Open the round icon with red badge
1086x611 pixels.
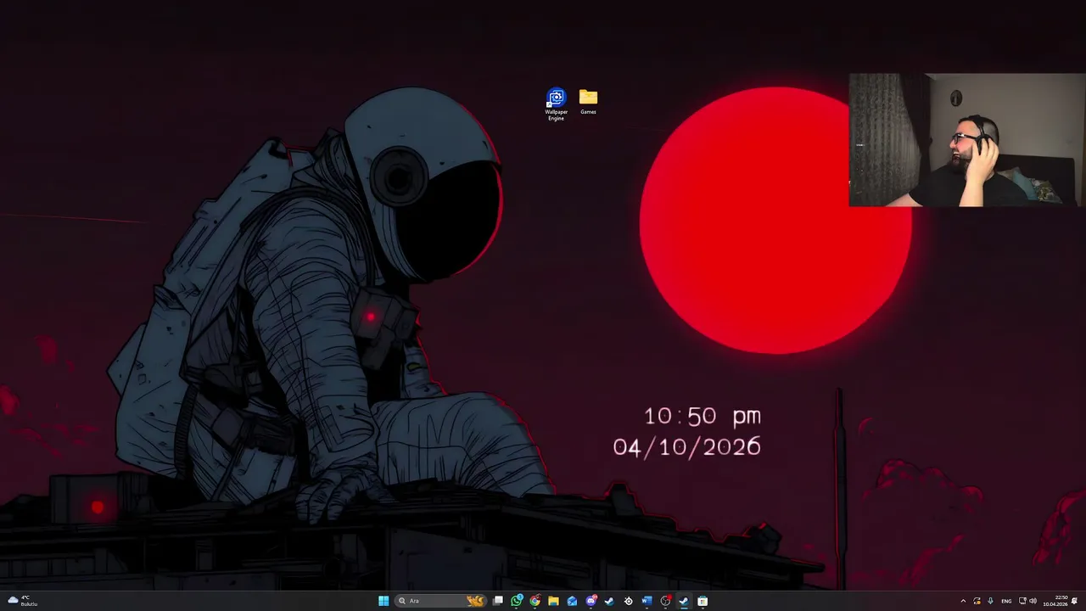666,601
